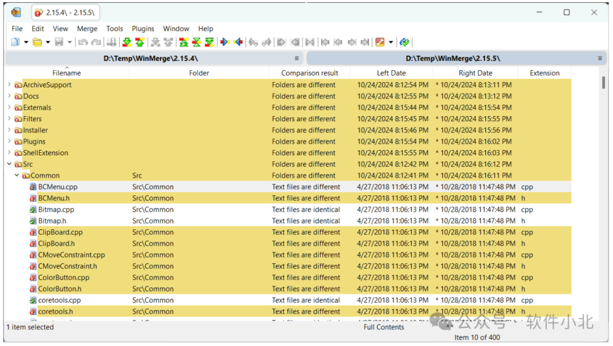Expand the Installer folder

click(9, 130)
